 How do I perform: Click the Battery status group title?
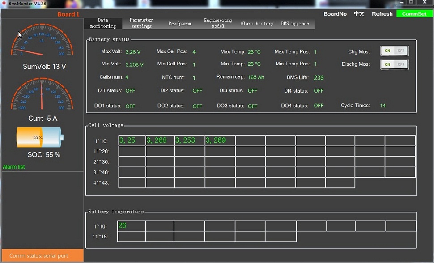point(109,39)
